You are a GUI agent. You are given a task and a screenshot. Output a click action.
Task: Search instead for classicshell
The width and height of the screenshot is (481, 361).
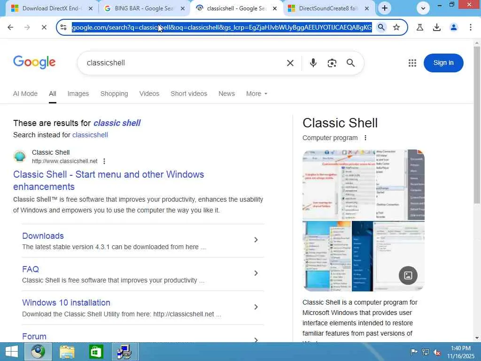click(x=90, y=135)
